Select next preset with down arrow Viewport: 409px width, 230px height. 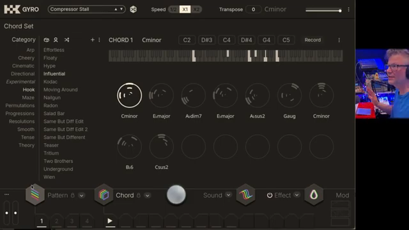click(x=121, y=9)
